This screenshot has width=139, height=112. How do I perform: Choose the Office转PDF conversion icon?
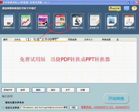[129, 21]
